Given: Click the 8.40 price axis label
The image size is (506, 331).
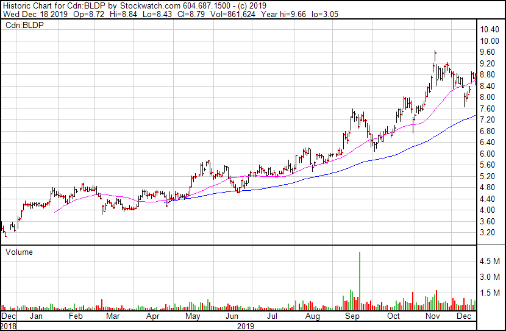Looking at the screenshot, I should pyautogui.click(x=487, y=86).
